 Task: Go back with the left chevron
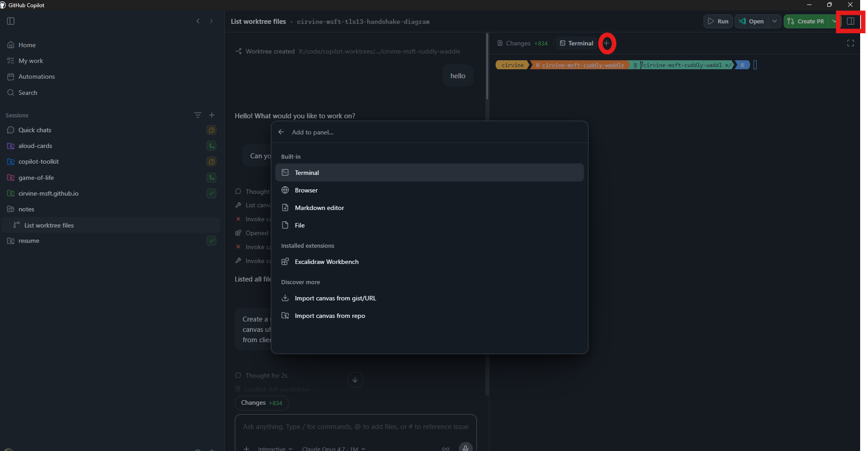click(198, 21)
